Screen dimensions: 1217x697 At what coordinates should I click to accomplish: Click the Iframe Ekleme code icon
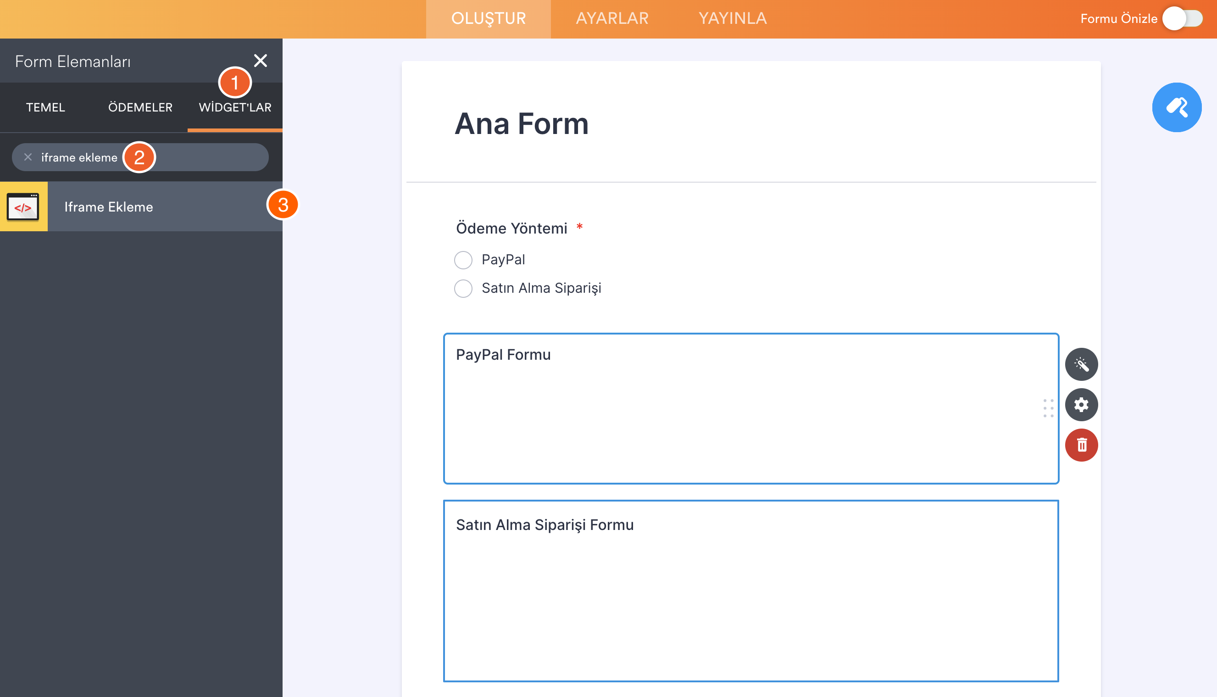click(x=23, y=207)
